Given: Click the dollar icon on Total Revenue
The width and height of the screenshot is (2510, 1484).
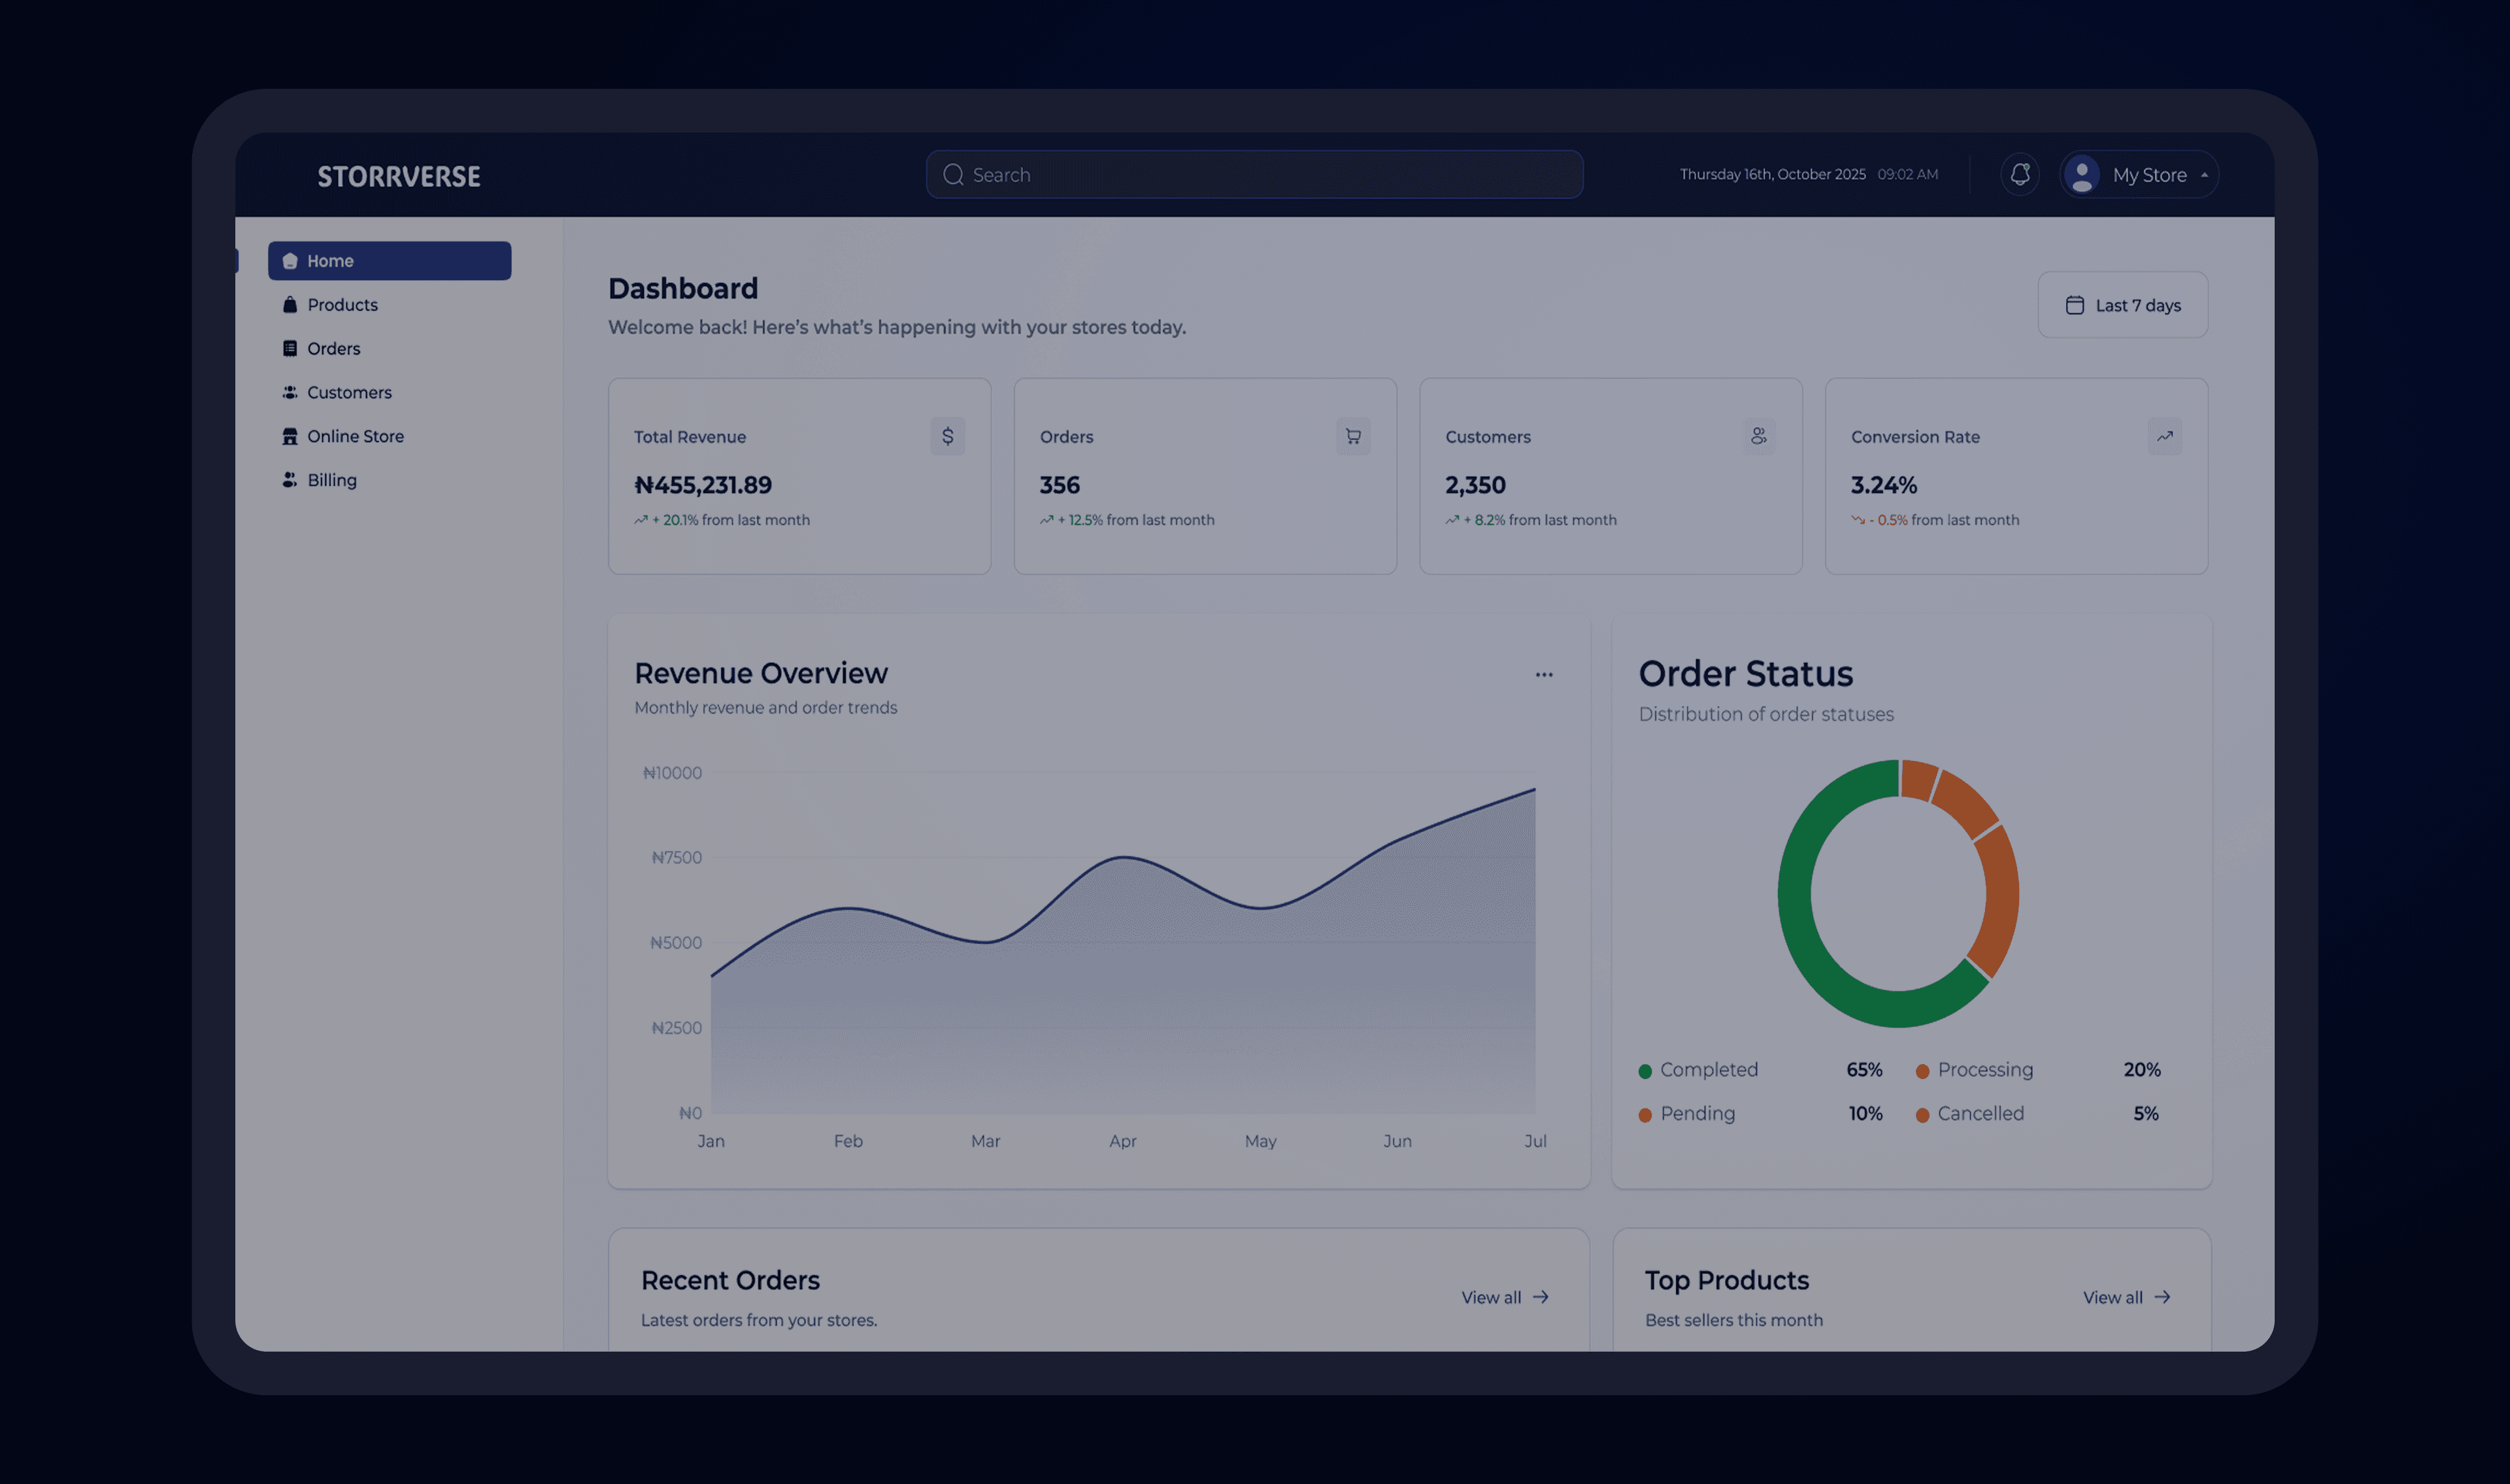Looking at the screenshot, I should point(947,436).
